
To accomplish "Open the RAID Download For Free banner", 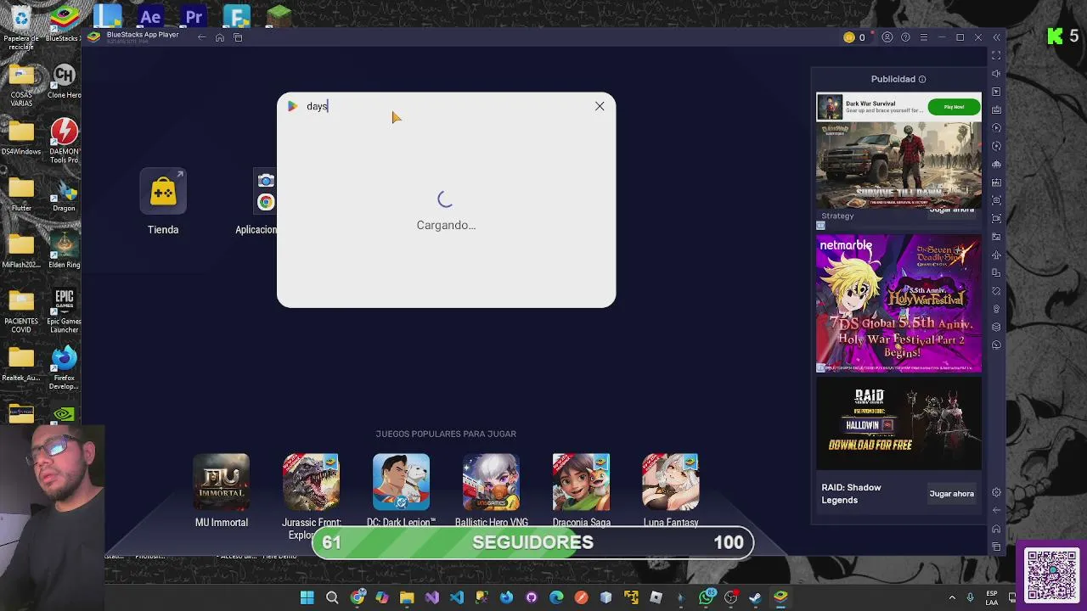I will [898, 423].
